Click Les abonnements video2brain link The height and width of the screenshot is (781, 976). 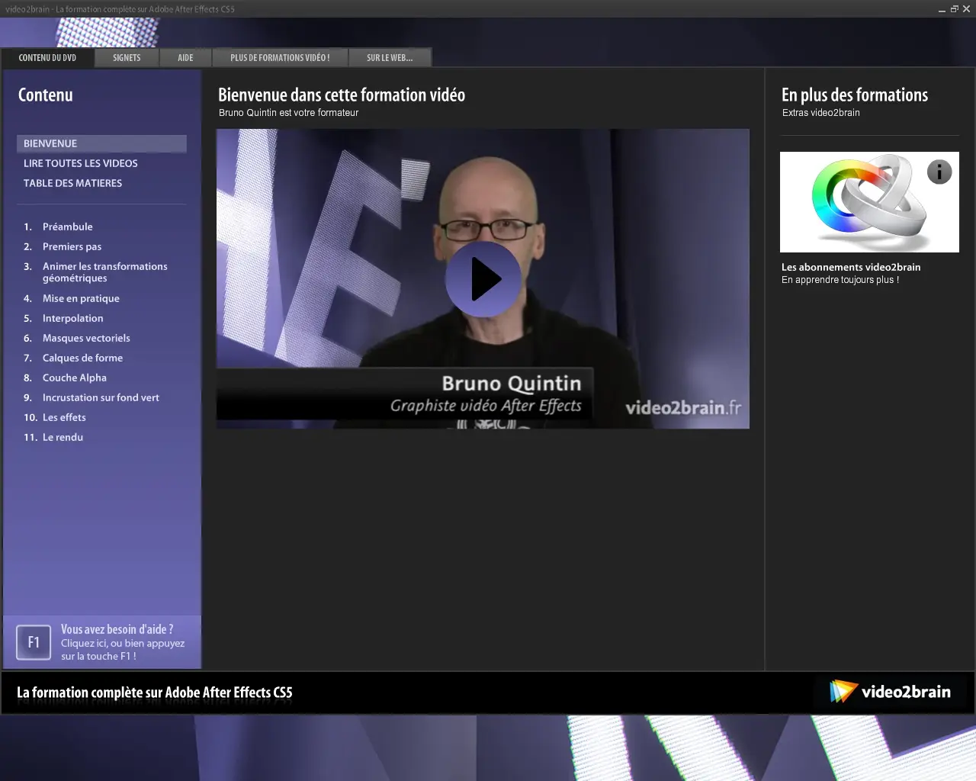pyautogui.click(x=851, y=267)
